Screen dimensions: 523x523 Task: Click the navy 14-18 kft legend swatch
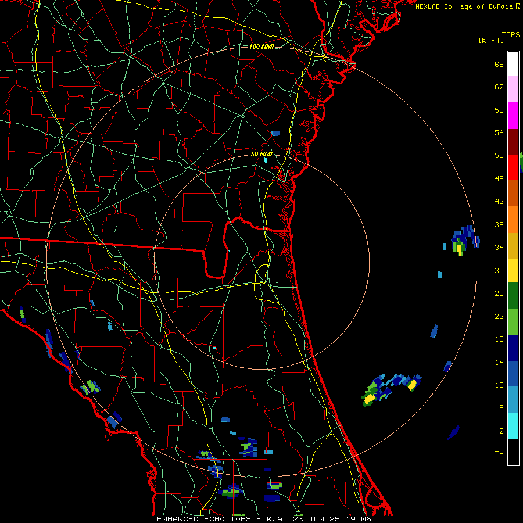[513, 348]
